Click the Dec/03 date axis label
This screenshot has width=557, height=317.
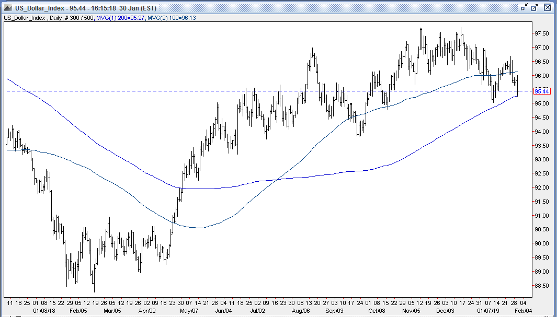(x=445, y=311)
